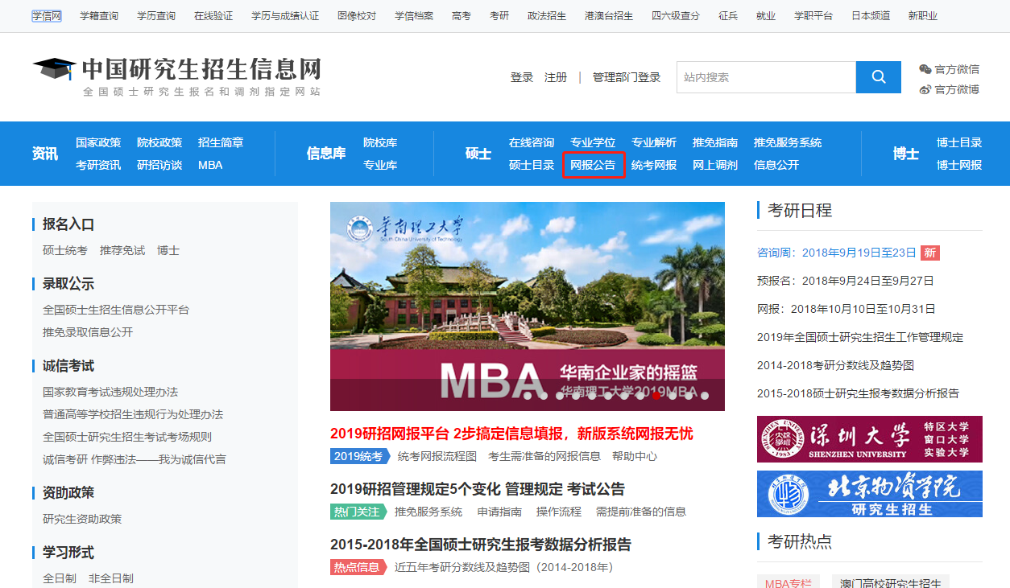1010x588 pixels.
Task: Click the blue search magnifier button
Action: (x=879, y=77)
